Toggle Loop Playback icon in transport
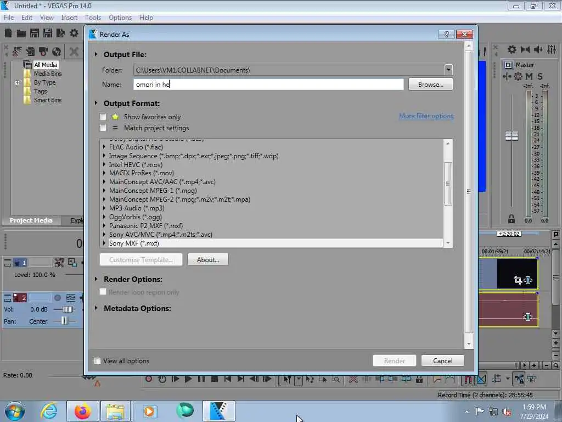562x422 pixels. [162, 379]
